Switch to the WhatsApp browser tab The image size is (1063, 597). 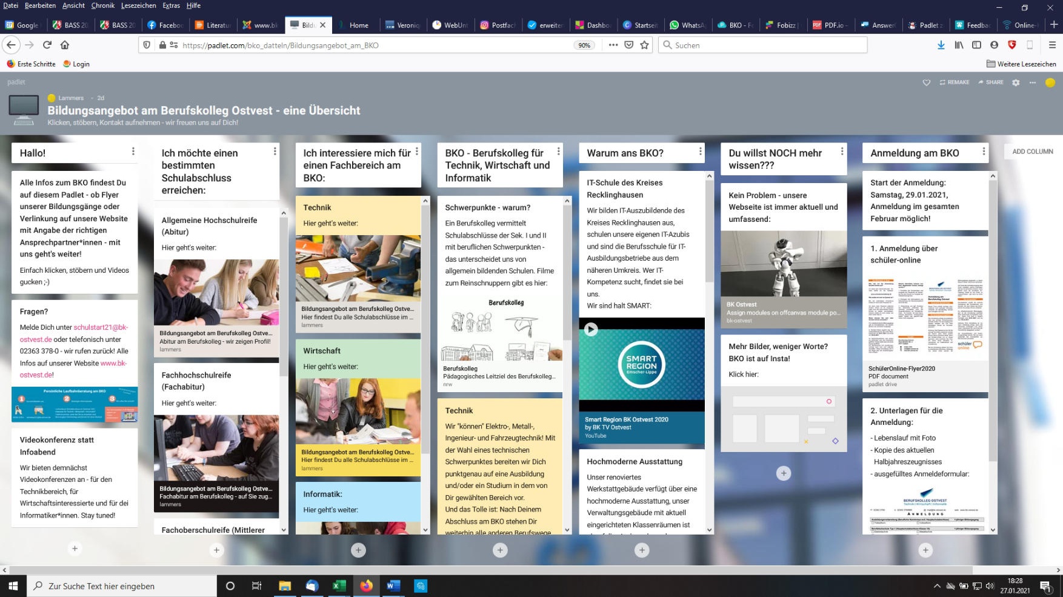coord(687,25)
